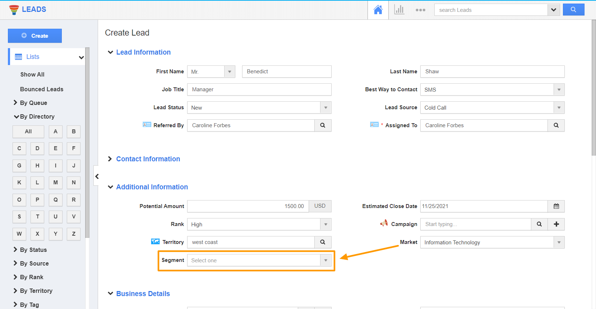Filter directory by letter M

pos(55,183)
